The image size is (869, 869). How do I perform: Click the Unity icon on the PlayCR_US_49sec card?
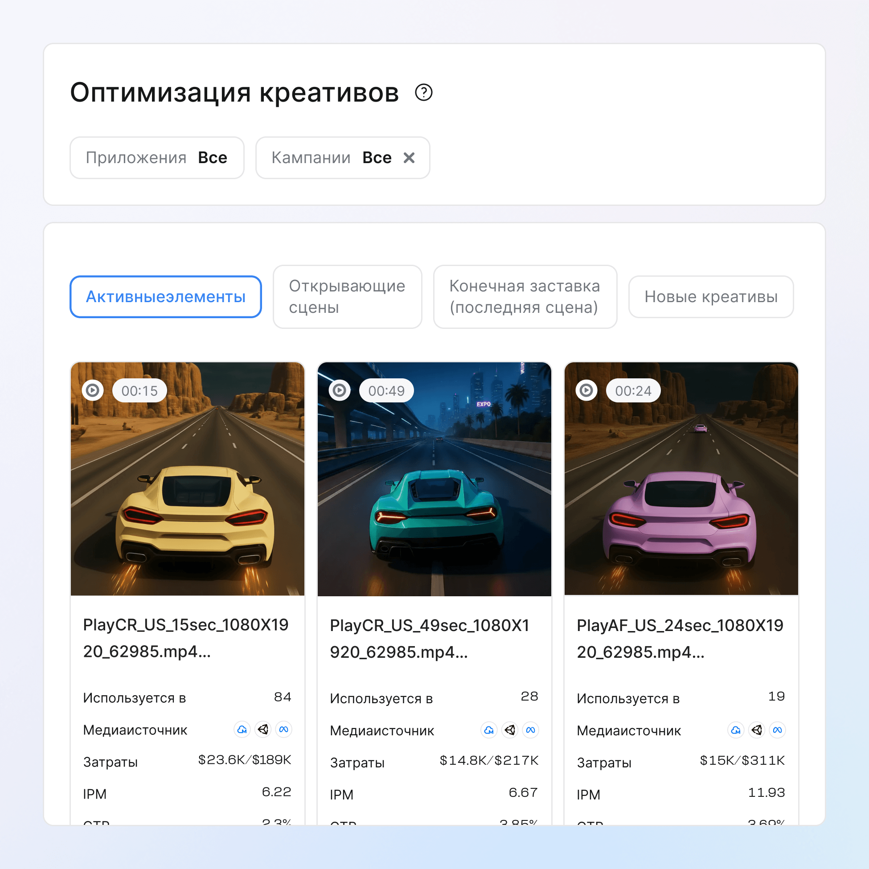tap(510, 730)
